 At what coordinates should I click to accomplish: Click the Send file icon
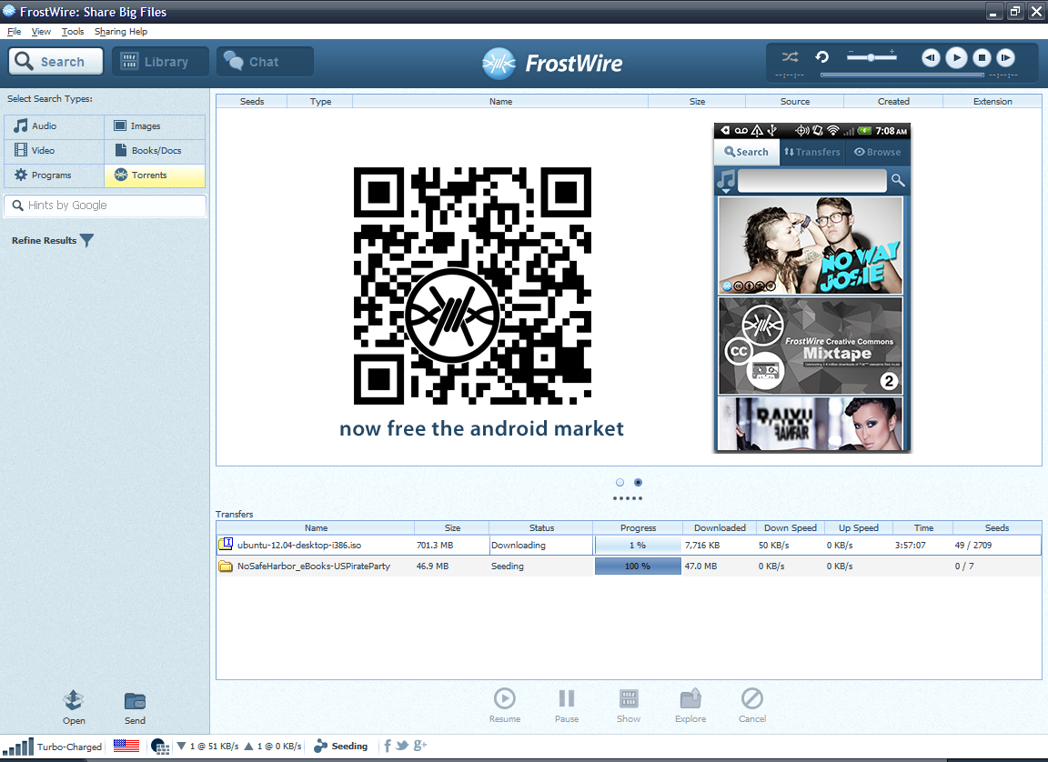pos(135,707)
